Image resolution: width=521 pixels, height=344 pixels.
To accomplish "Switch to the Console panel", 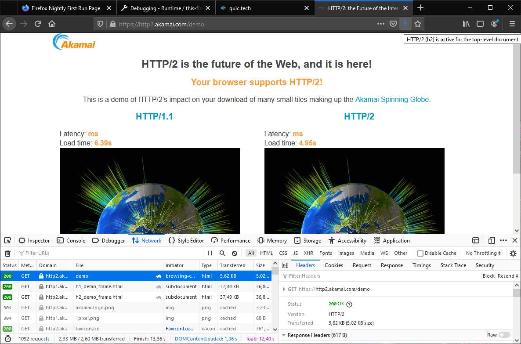I will [x=71, y=241].
